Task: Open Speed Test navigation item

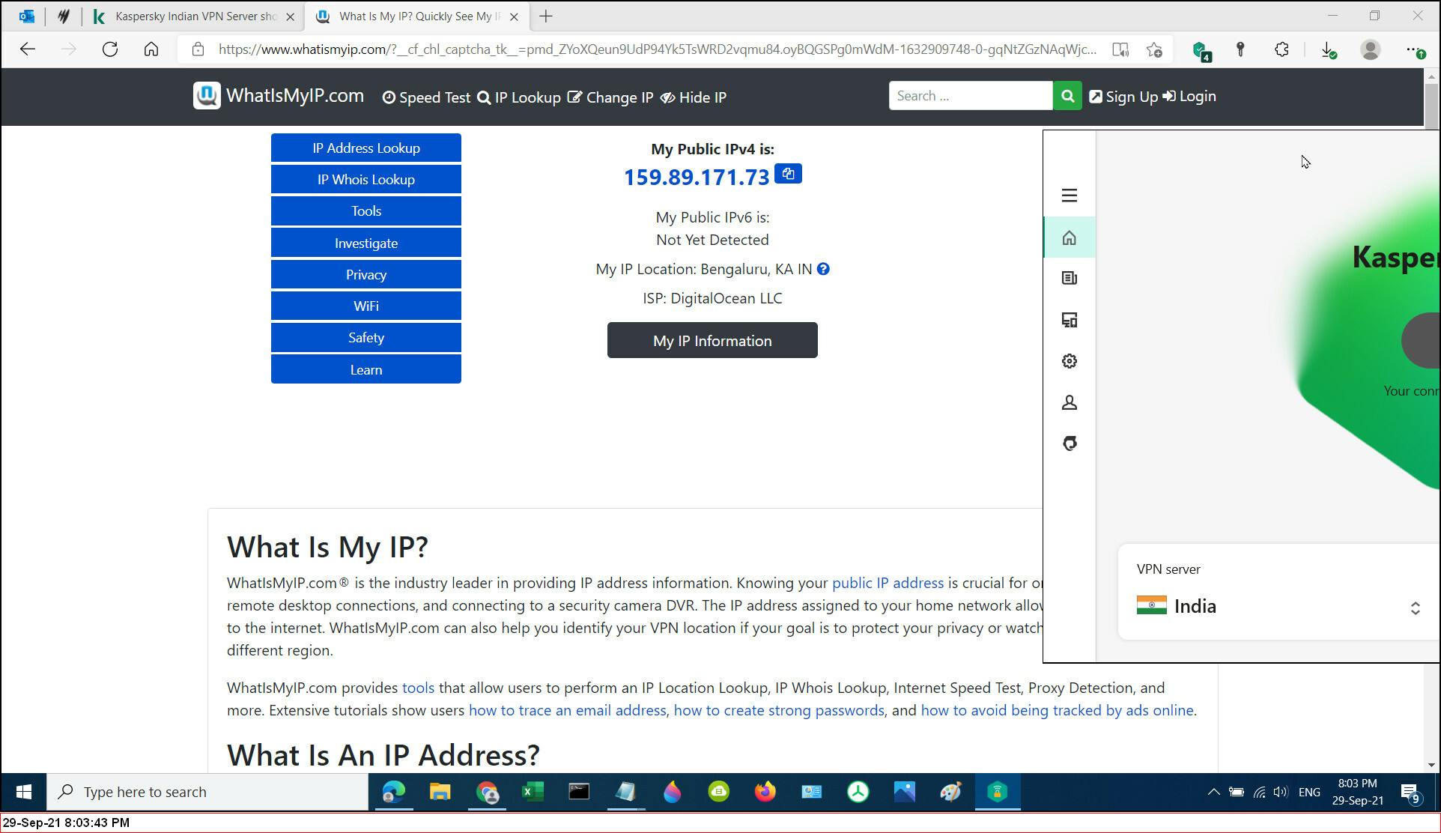Action: click(426, 97)
